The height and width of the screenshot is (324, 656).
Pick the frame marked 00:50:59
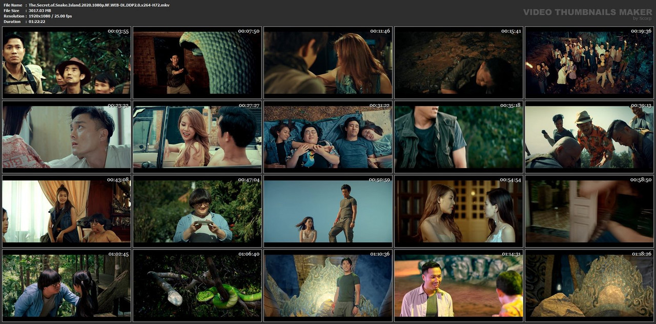pos(328,211)
